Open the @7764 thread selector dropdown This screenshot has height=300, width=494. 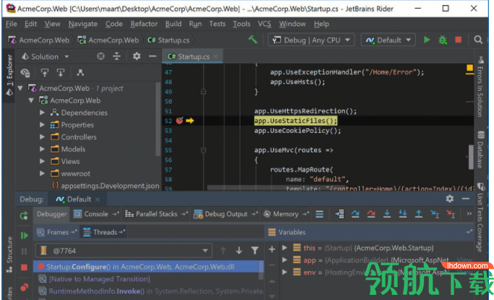click(123, 251)
